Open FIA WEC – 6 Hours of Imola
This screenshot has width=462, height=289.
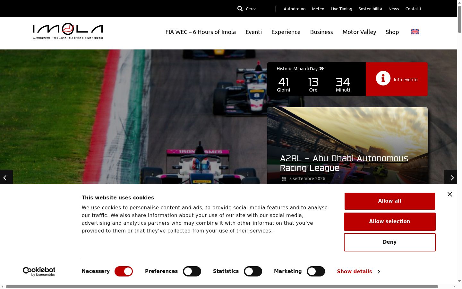point(201,32)
